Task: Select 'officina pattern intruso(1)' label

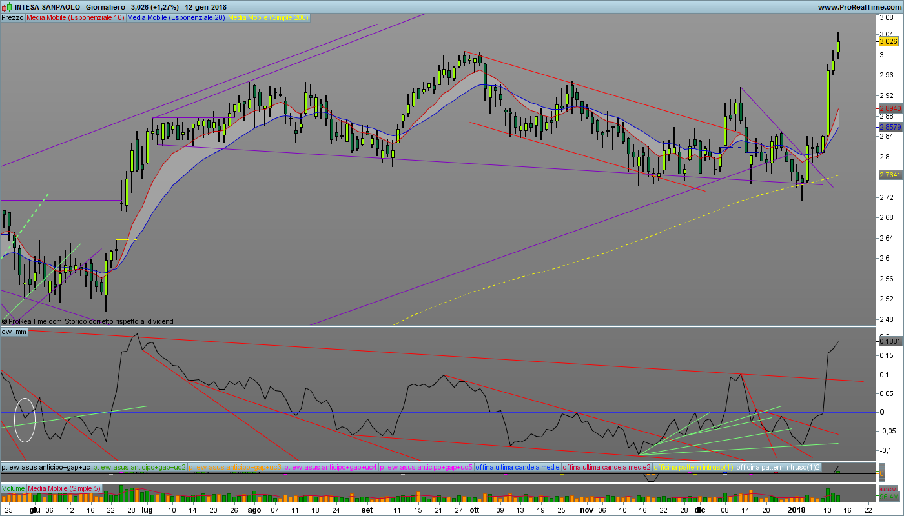Action: tap(694, 466)
